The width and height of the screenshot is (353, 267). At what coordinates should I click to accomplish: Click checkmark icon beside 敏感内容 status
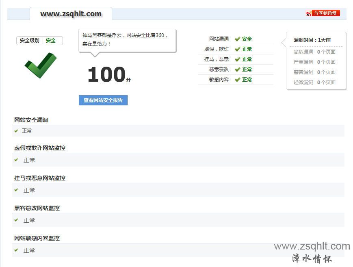(238, 80)
